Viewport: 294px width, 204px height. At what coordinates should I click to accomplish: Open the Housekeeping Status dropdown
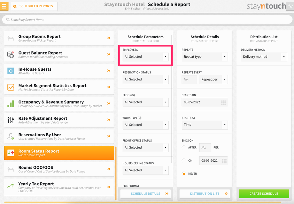tap(145, 170)
